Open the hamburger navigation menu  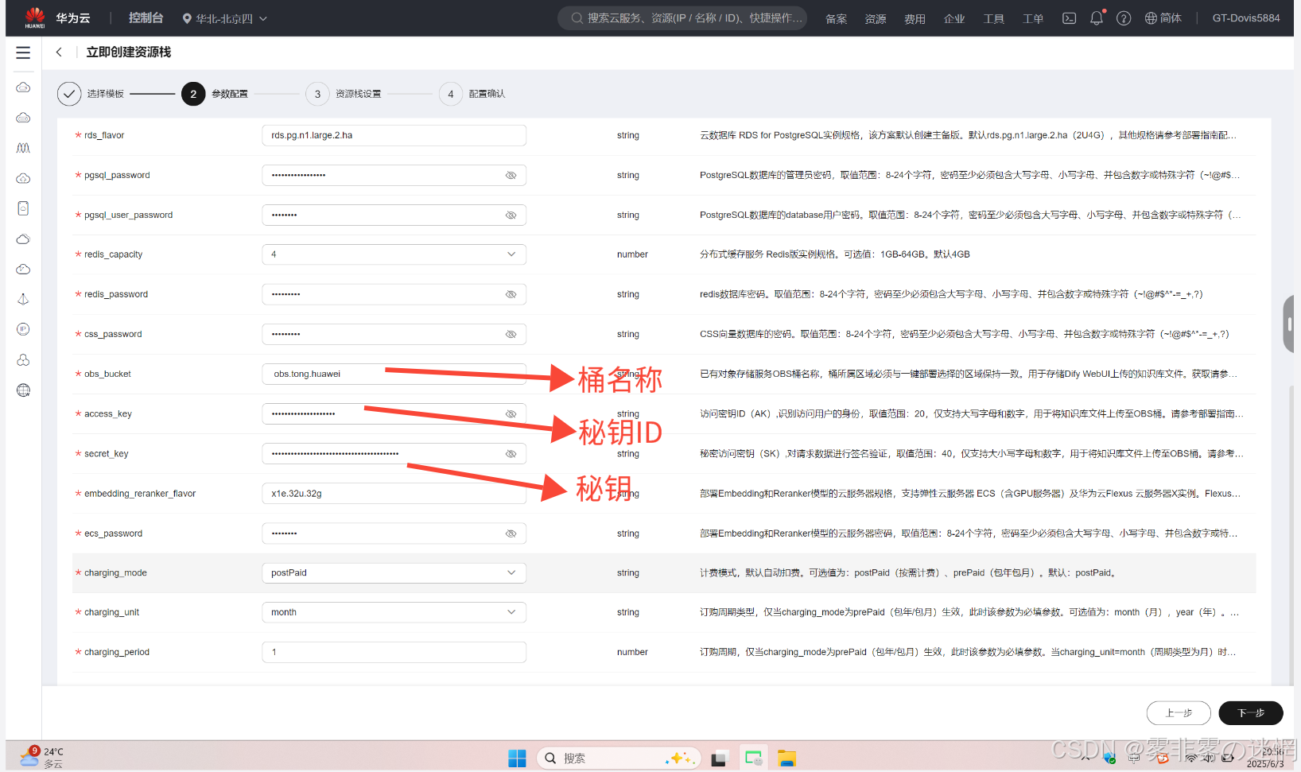[23, 52]
